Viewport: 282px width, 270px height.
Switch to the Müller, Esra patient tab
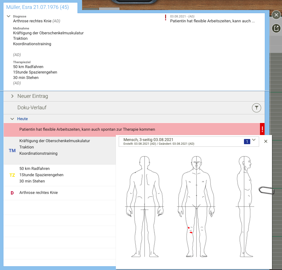pos(37,7)
